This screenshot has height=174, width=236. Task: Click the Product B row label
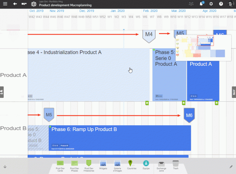coord(13,128)
